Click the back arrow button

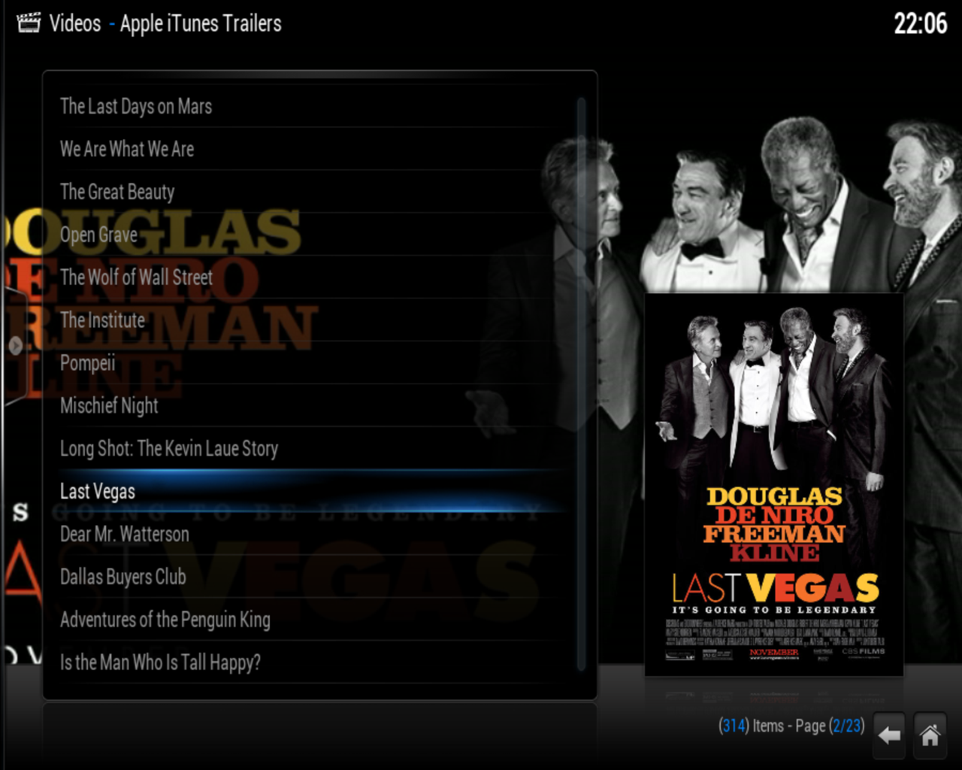tap(889, 735)
